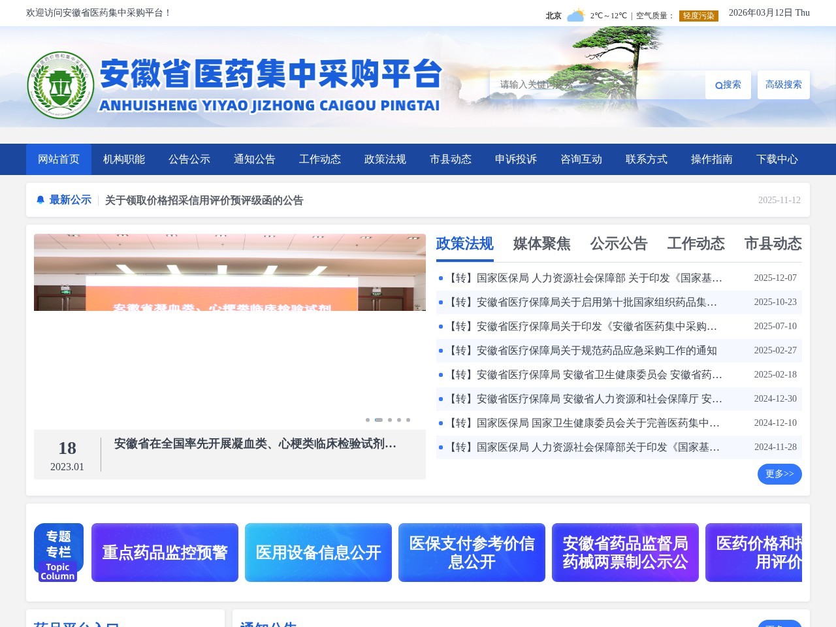Open the 咨询互动 navigation menu

(x=581, y=159)
